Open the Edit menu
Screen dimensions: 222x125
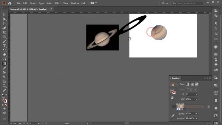[25, 3]
